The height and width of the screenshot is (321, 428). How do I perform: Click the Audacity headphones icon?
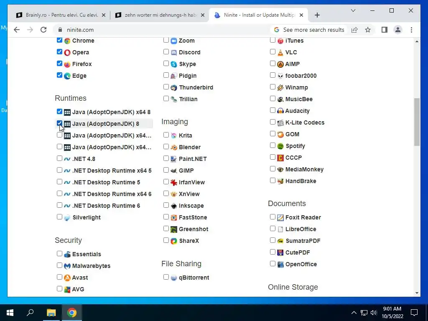coord(280,111)
